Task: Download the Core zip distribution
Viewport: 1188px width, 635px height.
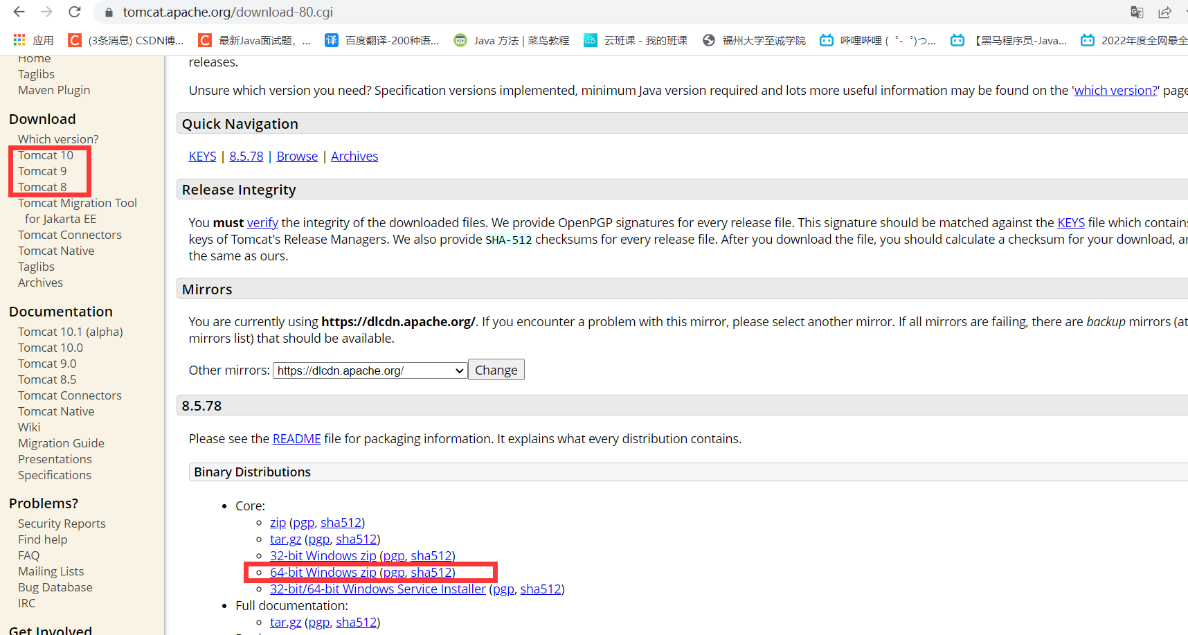Action: [278, 523]
